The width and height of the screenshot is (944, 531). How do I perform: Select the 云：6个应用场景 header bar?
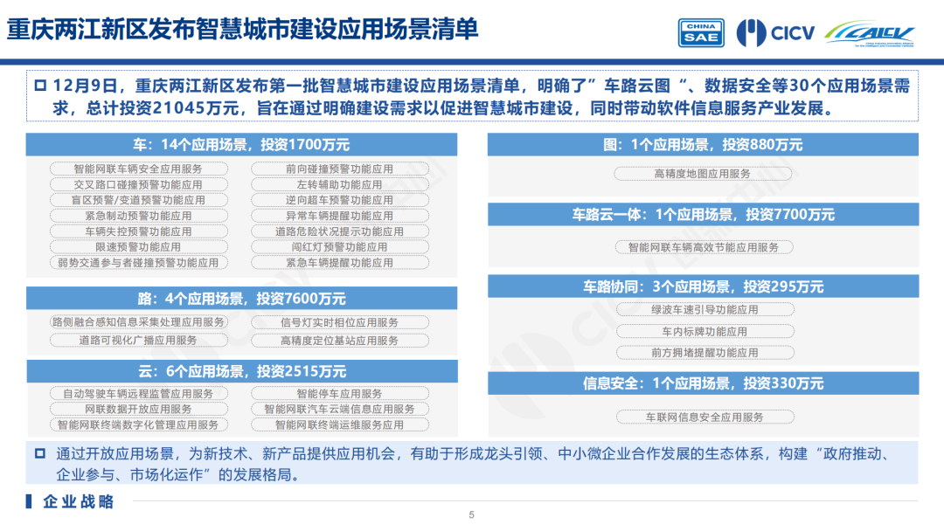pyautogui.click(x=241, y=371)
